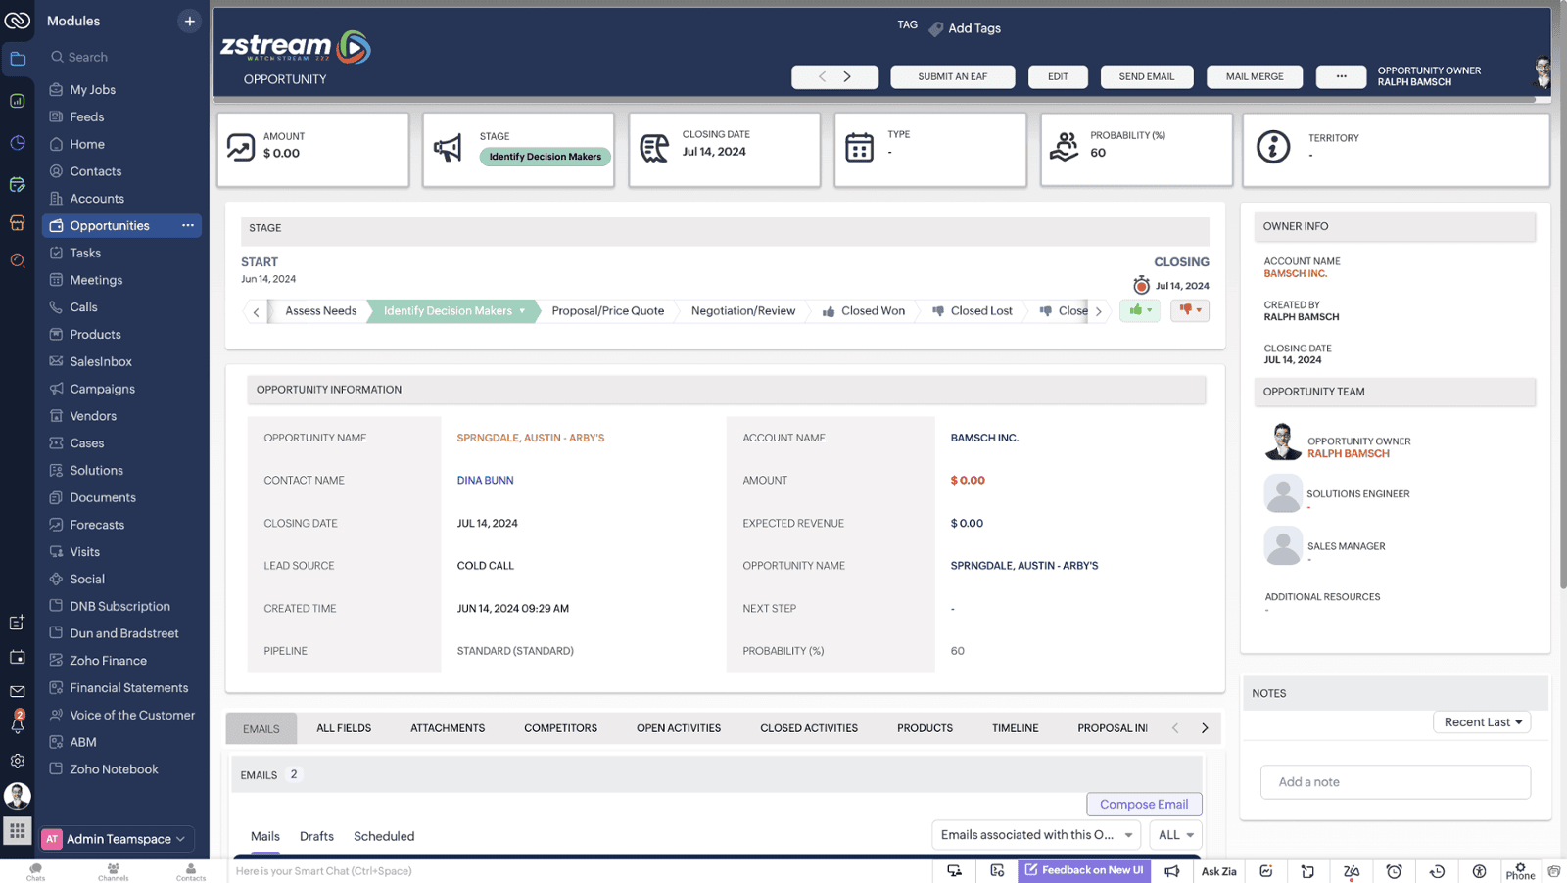The image size is (1567, 883).
Task: Add a new module with the plus icon
Action: click(189, 21)
